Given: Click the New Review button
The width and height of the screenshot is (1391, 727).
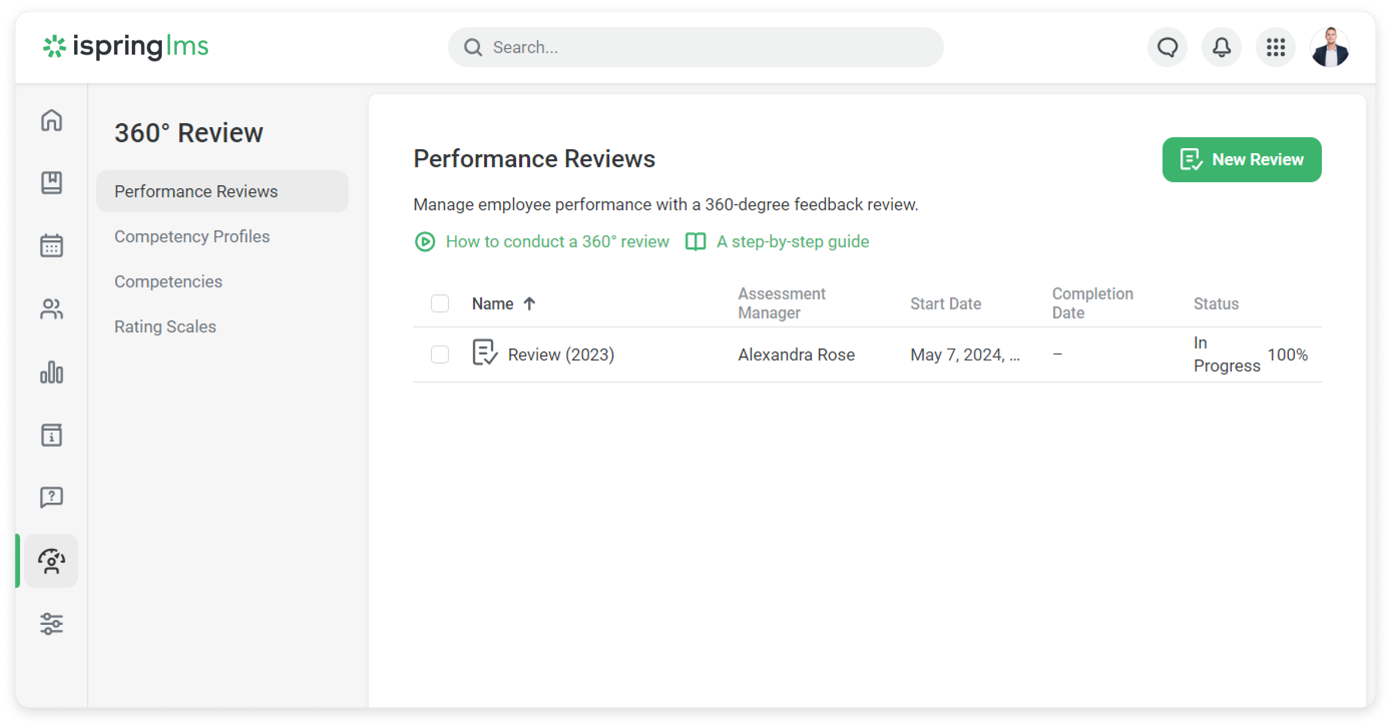Looking at the screenshot, I should 1241,160.
